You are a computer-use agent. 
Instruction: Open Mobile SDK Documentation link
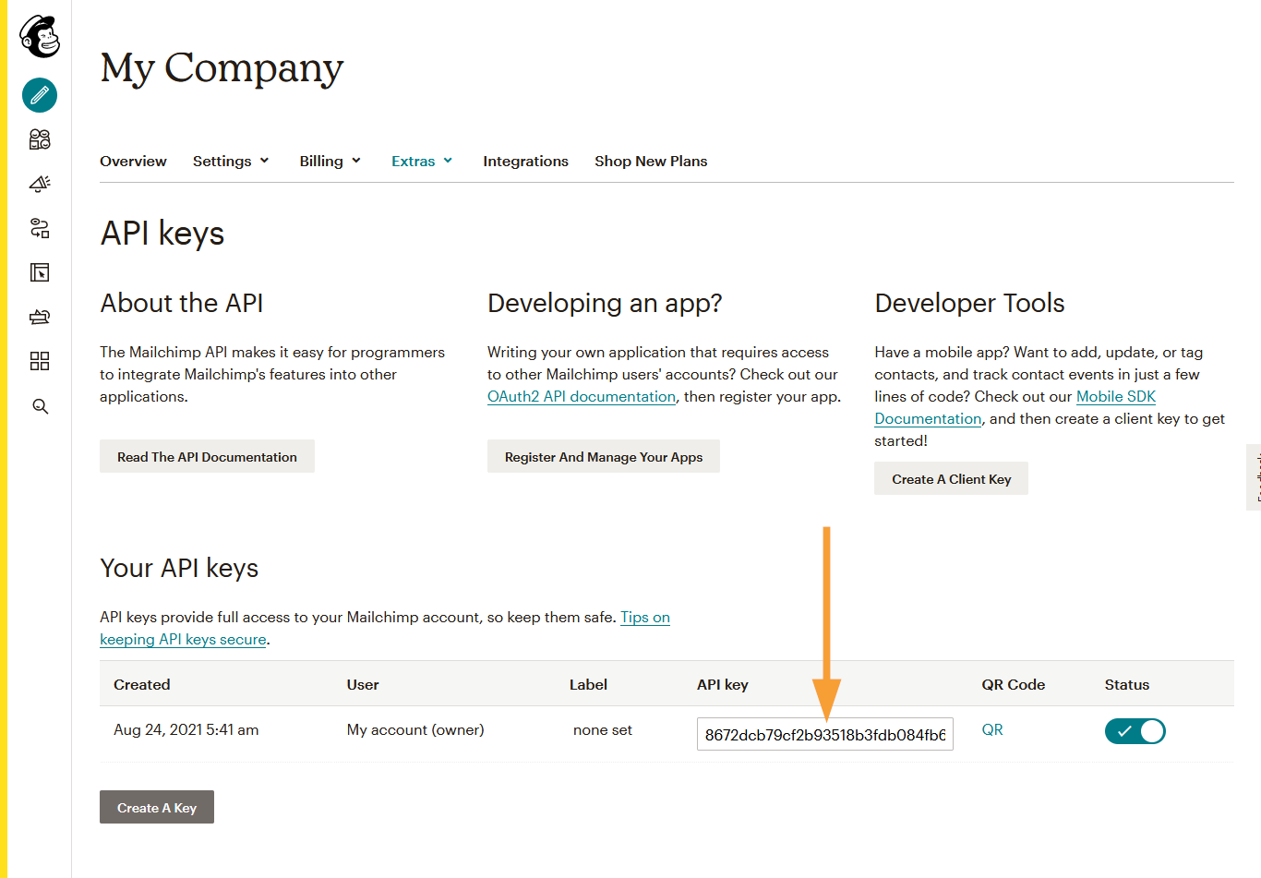(x=1116, y=396)
